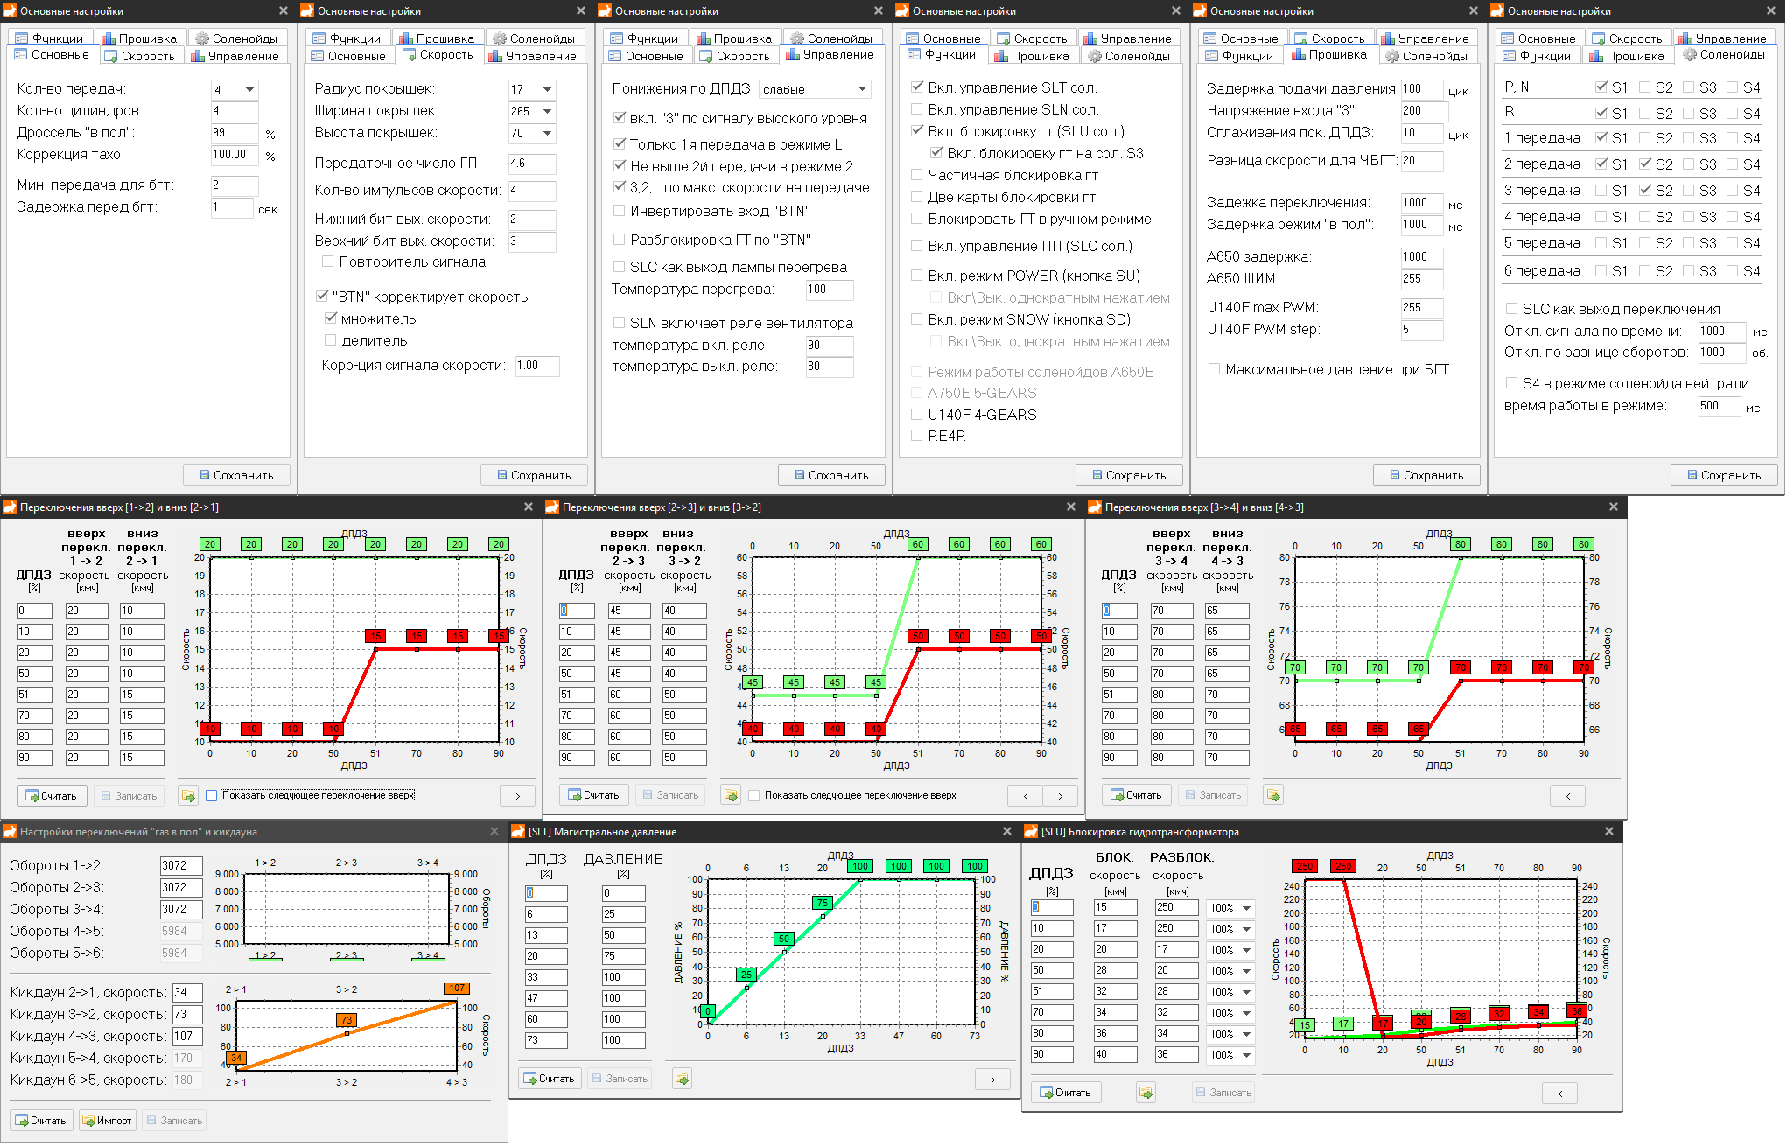Click next arrow in SLT pressure window
Screen dimensions: 1787x1146
click(992, 1079)
